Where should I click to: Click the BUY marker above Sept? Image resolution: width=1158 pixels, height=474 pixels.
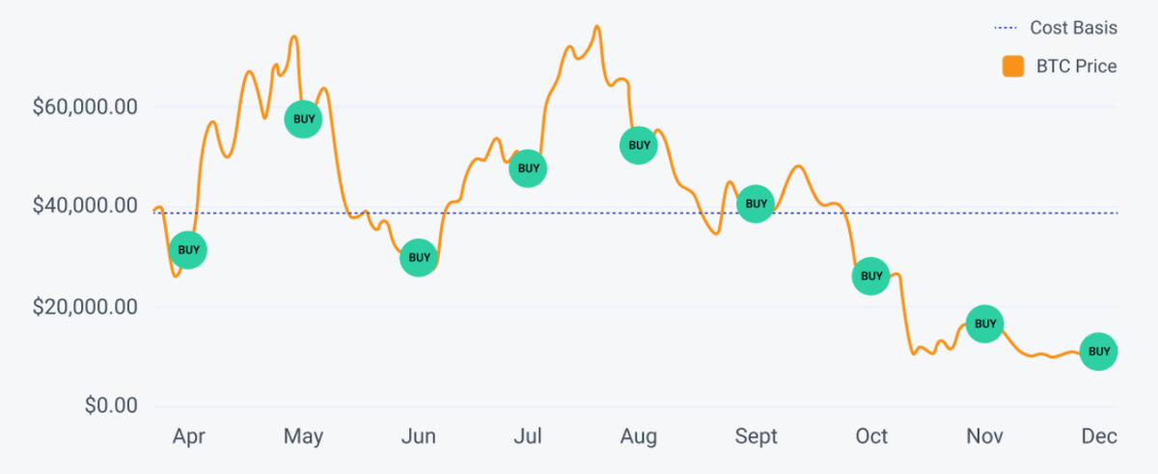tap(756, 204)
